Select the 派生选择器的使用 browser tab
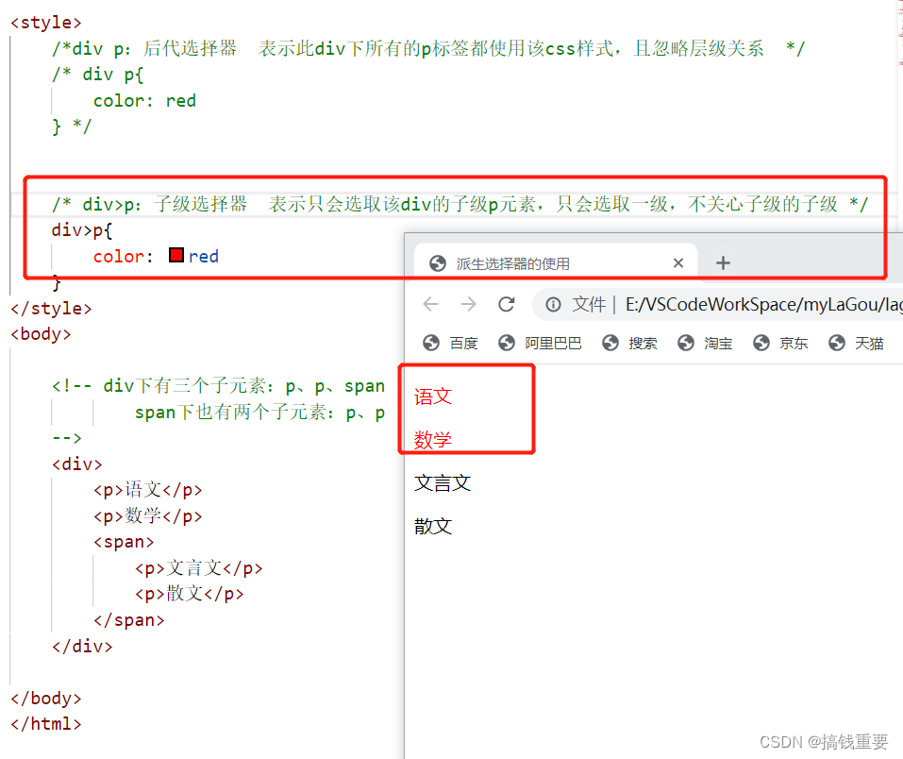This screenshot has height=759, width=903. [x=556, y=263]
